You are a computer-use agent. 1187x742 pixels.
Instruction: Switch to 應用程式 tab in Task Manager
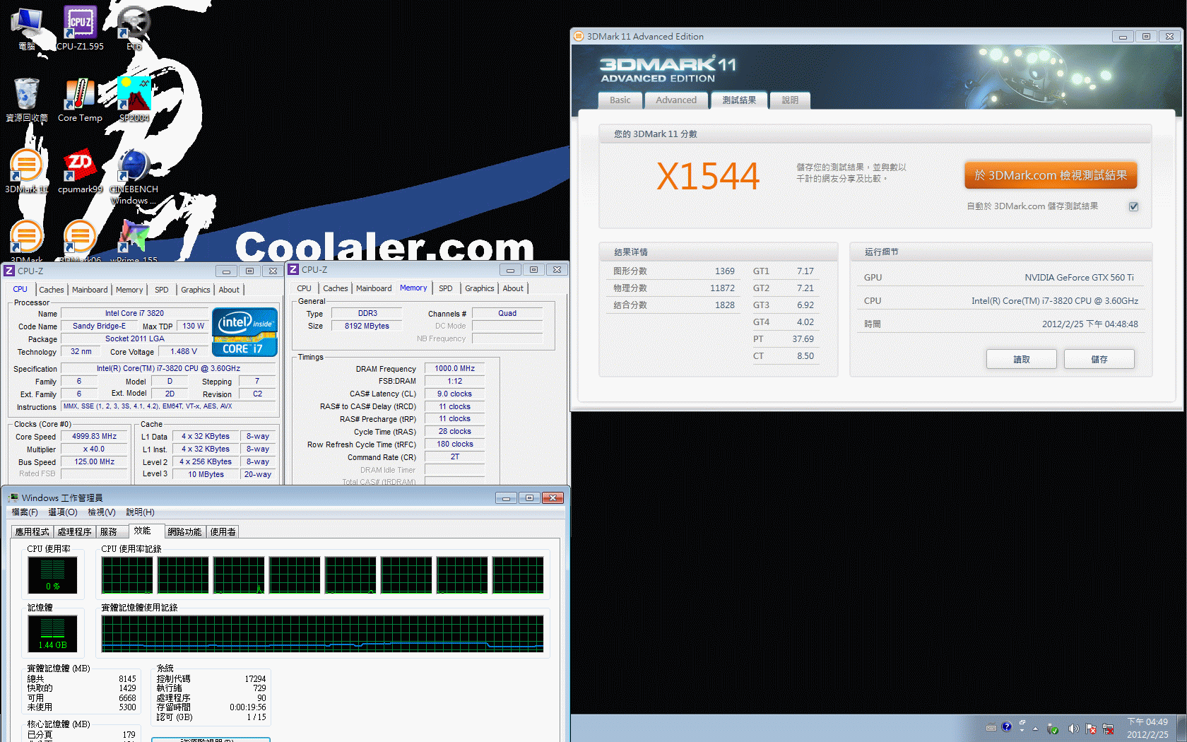33,532
